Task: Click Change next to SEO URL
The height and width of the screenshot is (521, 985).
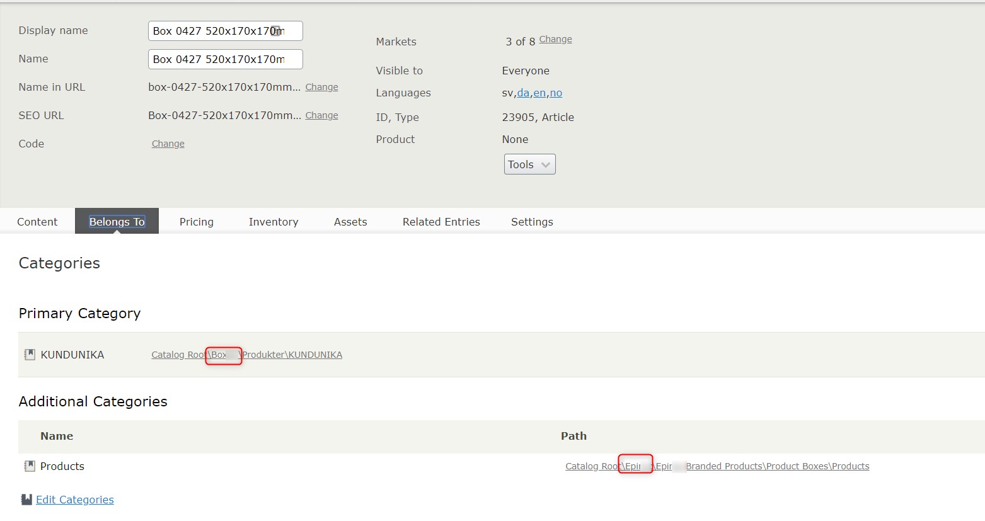Action: point(321,115)
